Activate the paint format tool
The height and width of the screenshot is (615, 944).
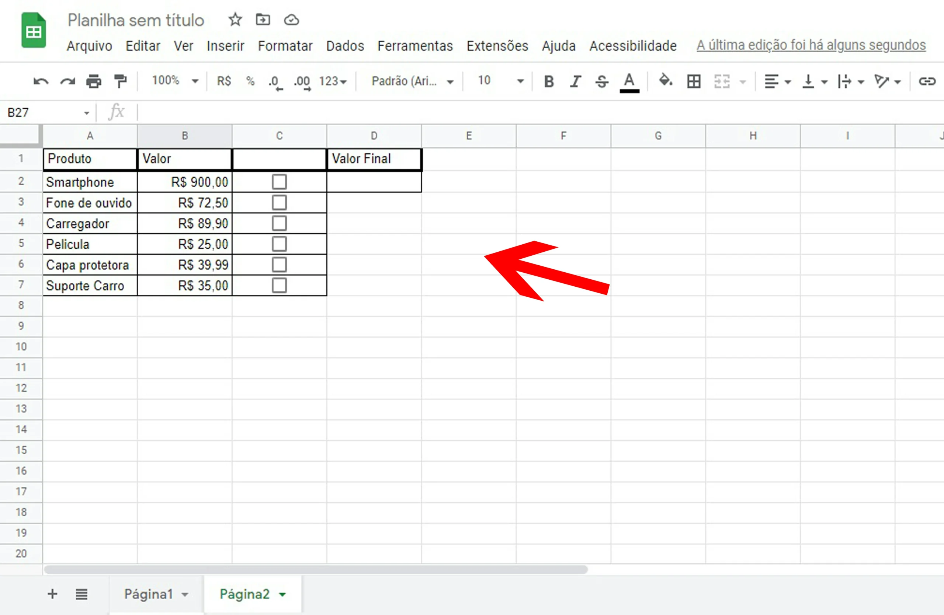point(120,82)
